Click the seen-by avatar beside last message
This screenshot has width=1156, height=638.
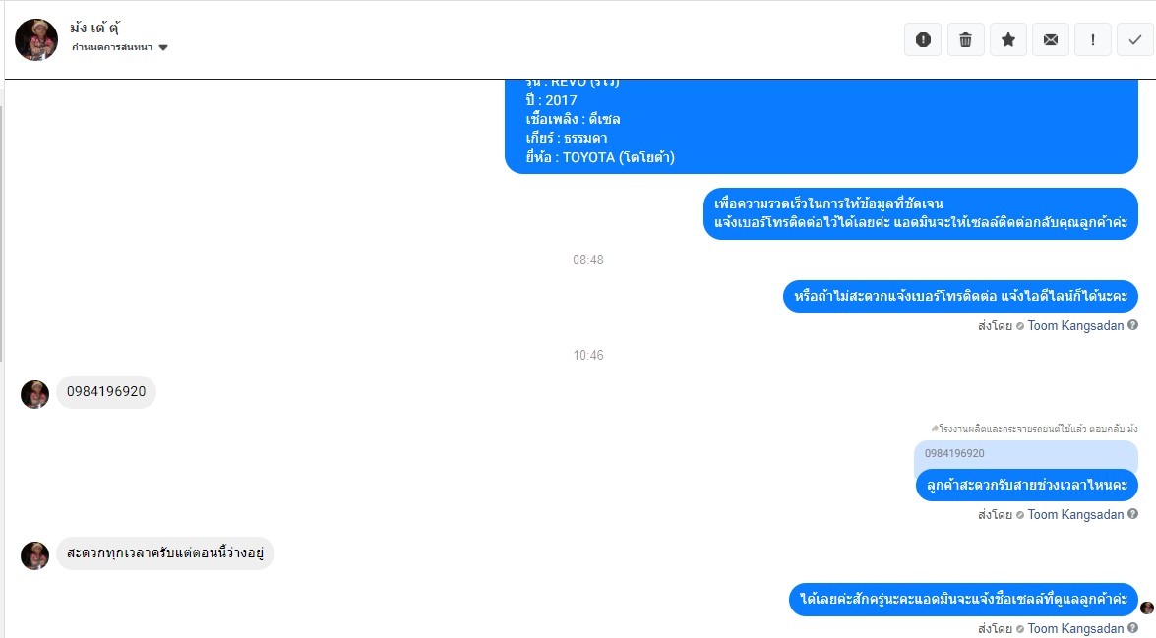[1147, 608]
